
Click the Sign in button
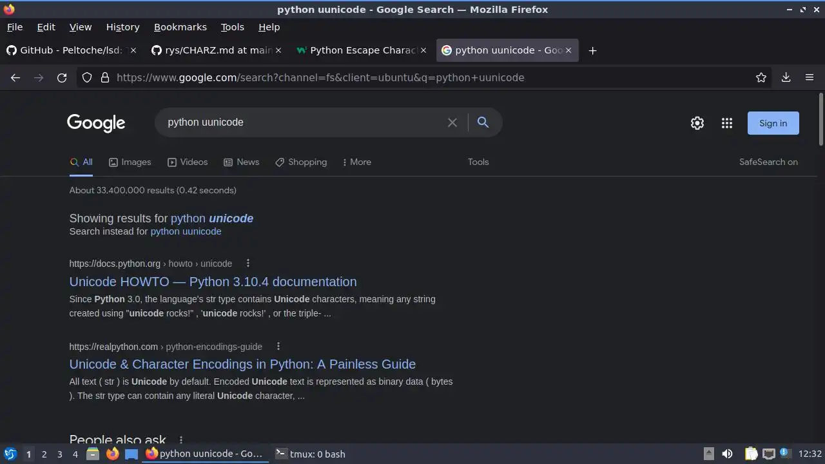tap(773, 123)
